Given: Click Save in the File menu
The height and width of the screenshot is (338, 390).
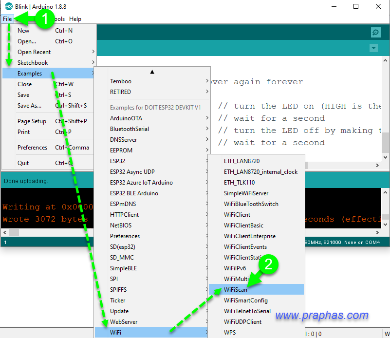Looking at the screenshot, I should point(48,95).
